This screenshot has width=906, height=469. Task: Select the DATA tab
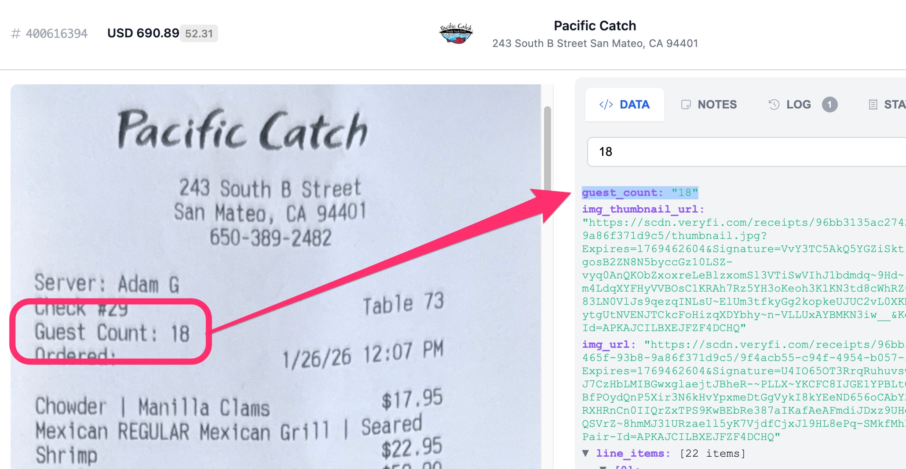coord(625,105)
